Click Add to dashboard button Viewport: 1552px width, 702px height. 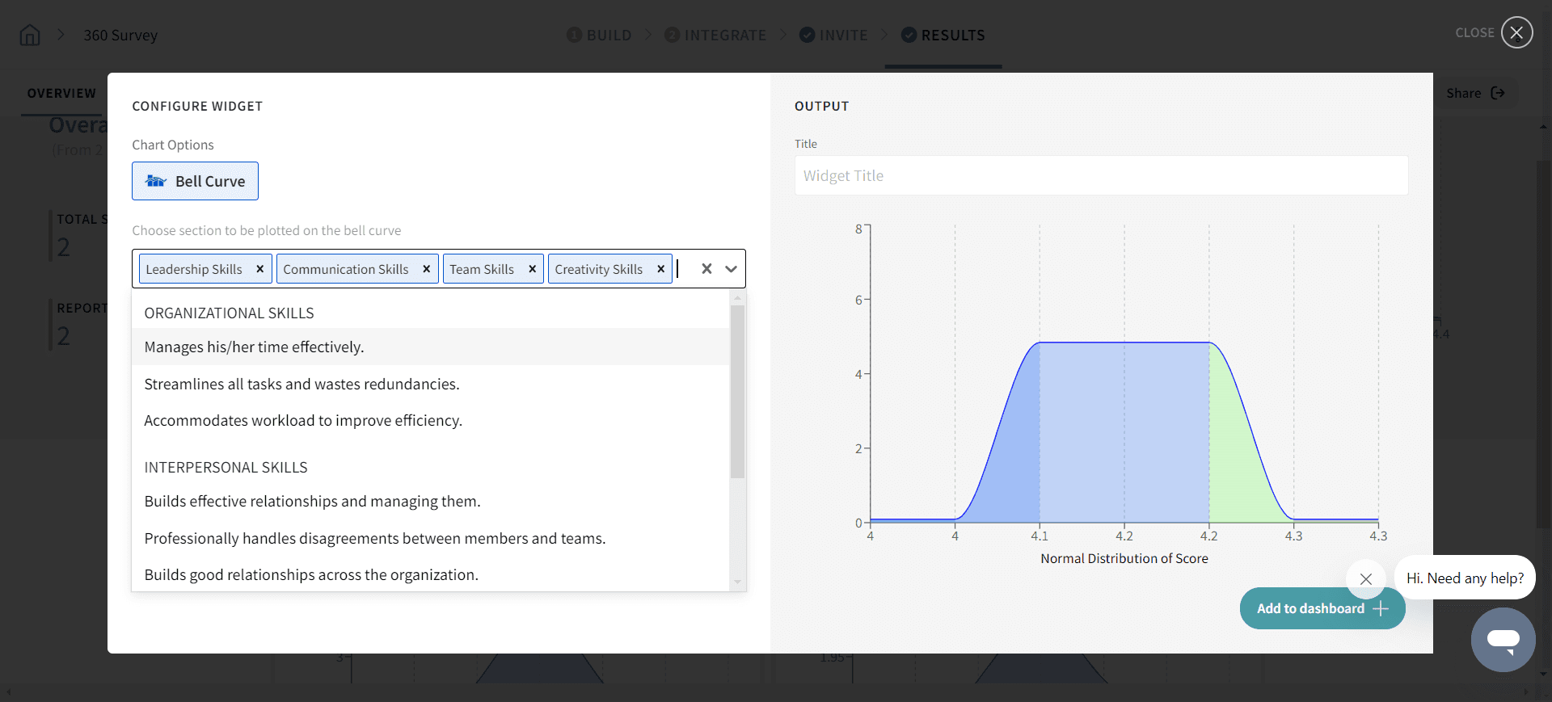pyautogui.click(x=1322, y=608)
